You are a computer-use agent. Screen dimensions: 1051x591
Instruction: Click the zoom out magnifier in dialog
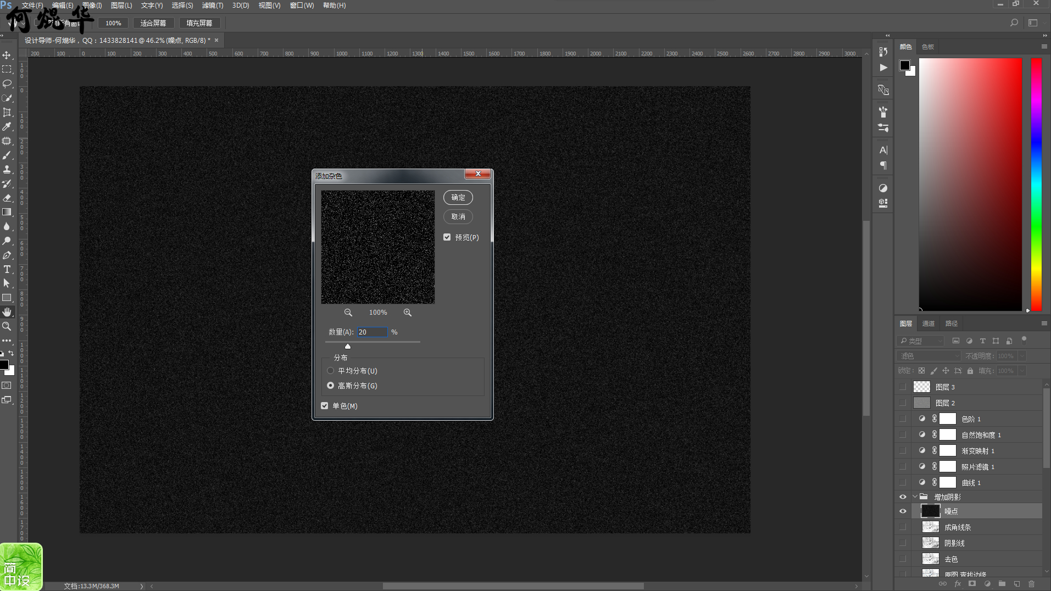tap(348, 313)
